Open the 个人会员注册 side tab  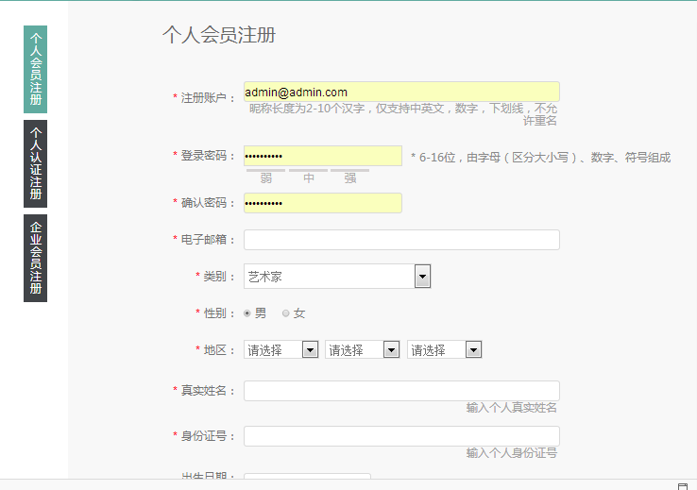pyautogui.click(x=35, y=69)
